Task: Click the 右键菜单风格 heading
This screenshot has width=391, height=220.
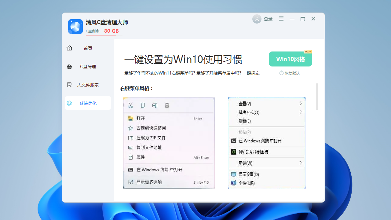Action: click(137, 89)
